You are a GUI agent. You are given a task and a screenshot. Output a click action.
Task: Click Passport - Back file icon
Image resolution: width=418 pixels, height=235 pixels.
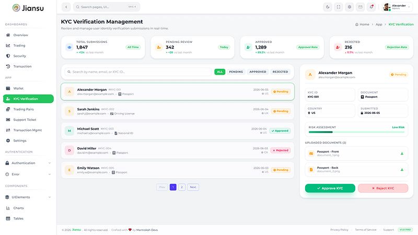311,170
